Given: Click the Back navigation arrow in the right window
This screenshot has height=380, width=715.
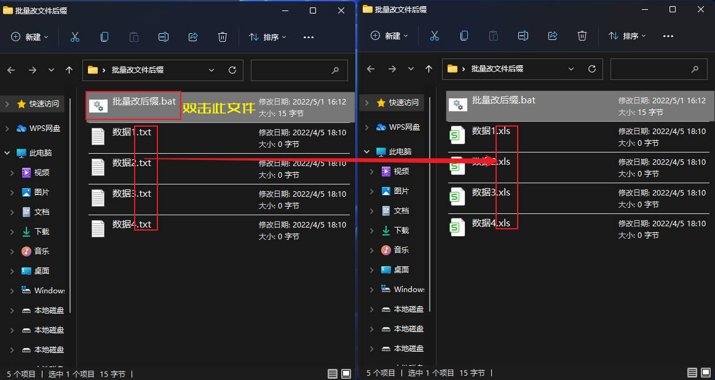Looking at the screenshot, I should (x=371, y=69).
